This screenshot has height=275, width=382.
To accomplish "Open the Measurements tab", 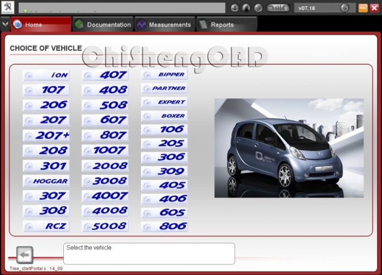I will pos(164,25).
